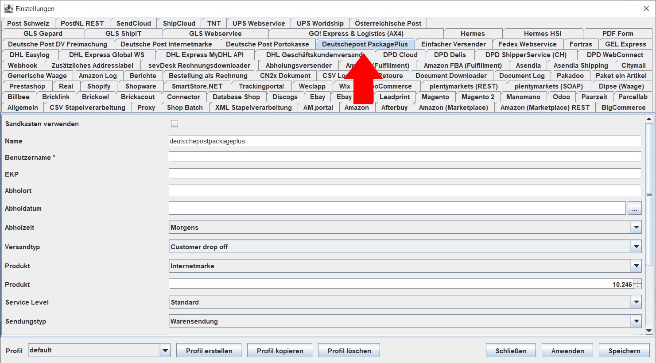Close the Einstellungen window
Screen dimensions: 656x363
(646, 8)
